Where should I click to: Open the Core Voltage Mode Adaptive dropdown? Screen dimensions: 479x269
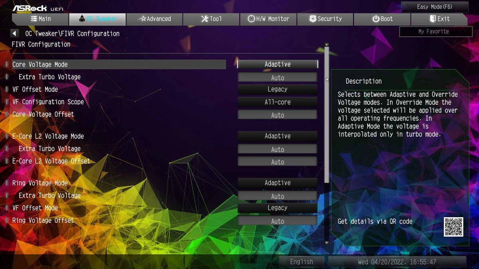277,64
